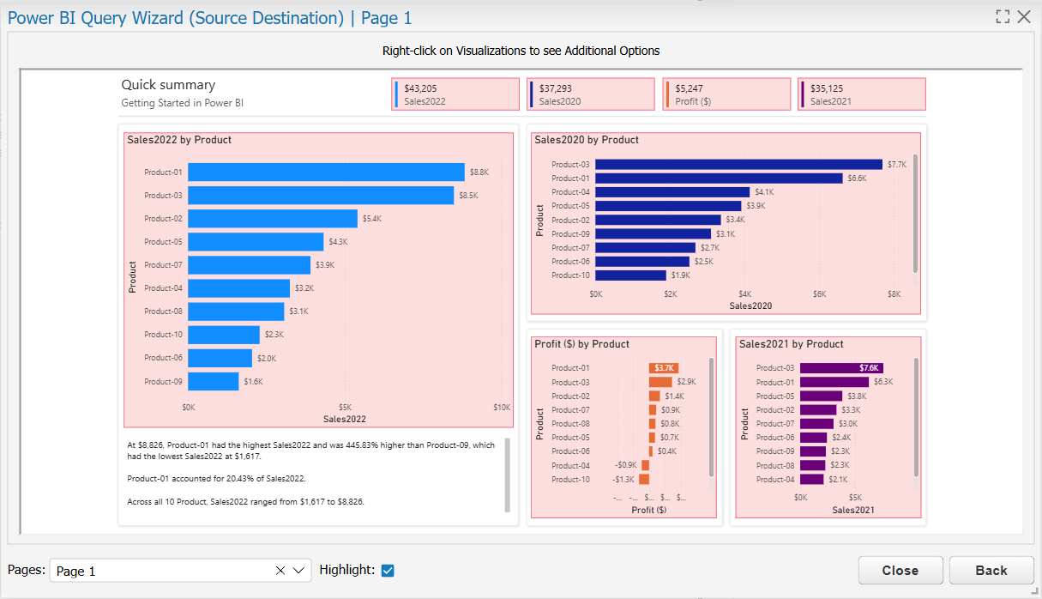
Task: Click the Product-01 bar in Sales2022 chart
Action: pos(326,172)
